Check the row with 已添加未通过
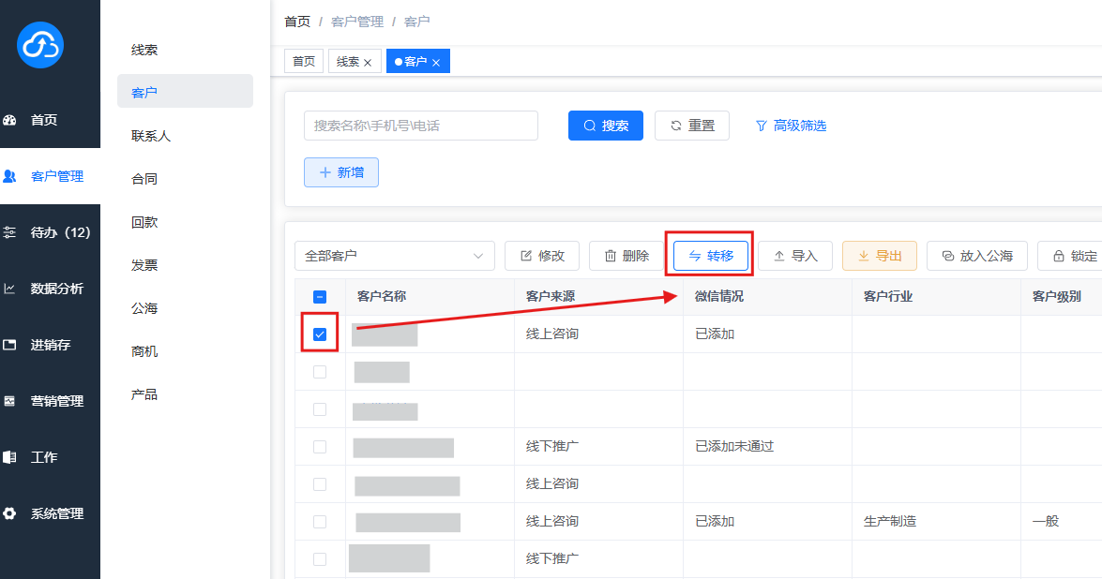Image resolution: width=1102 pixels, height=579 pixels. tap(320, 446)
